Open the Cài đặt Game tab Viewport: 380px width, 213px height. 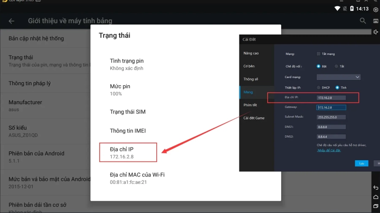[254, 118]
